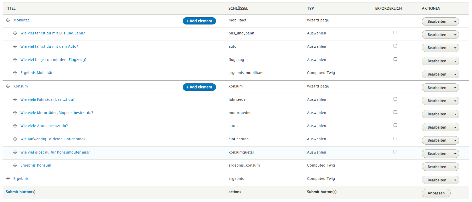Viewport: 472px width, 202px height.
Task: Click Add element under Konsum
Action: [x=199, y=87]
